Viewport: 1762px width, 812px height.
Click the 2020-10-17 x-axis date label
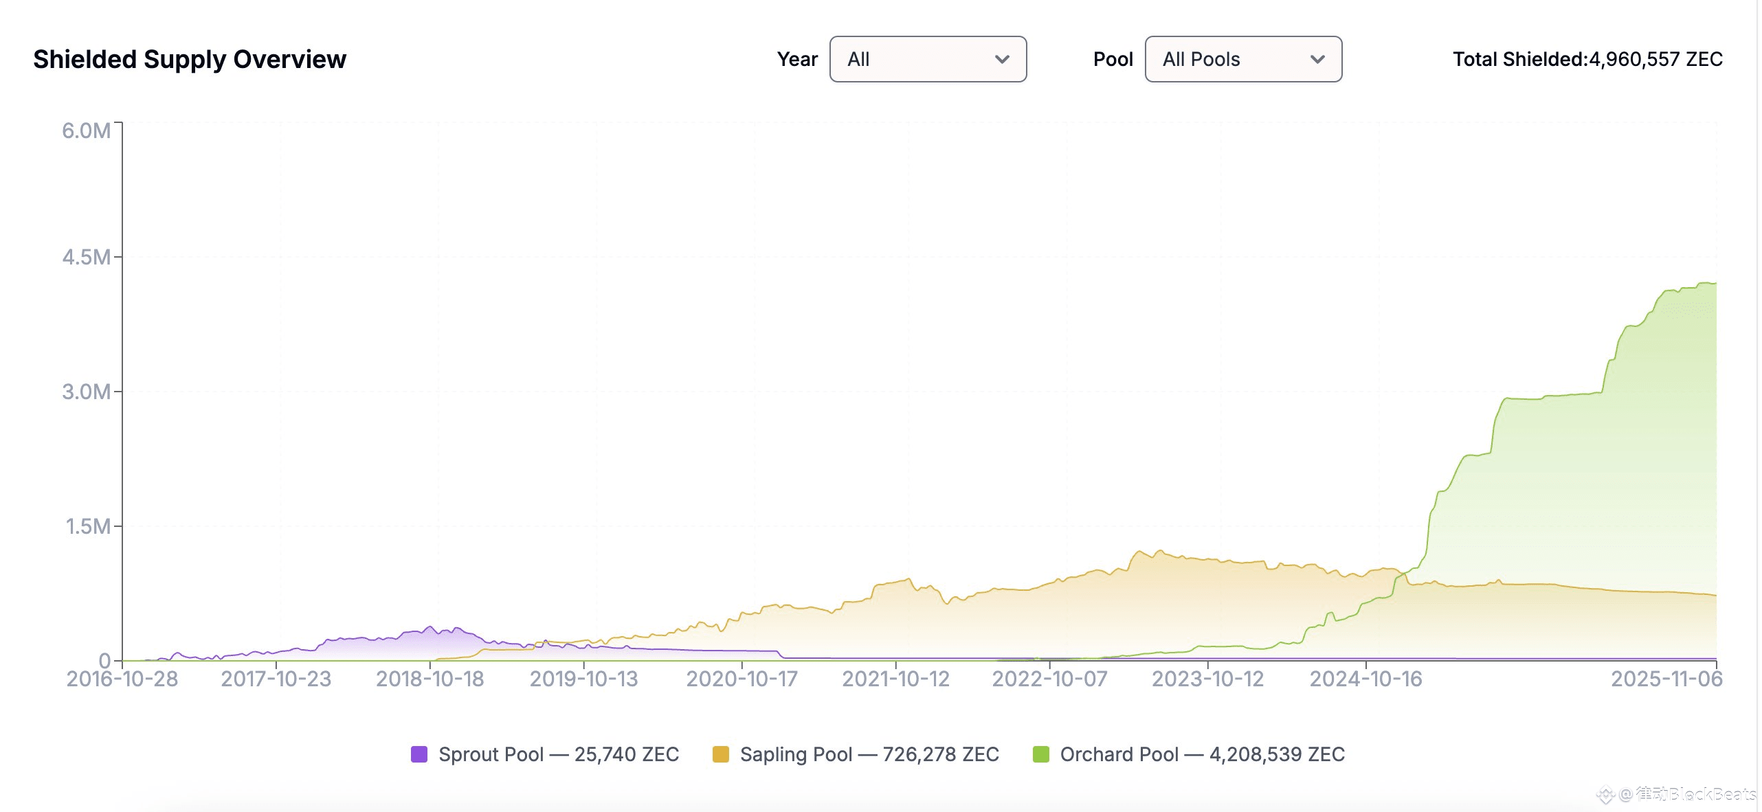[x=741, y=679]
